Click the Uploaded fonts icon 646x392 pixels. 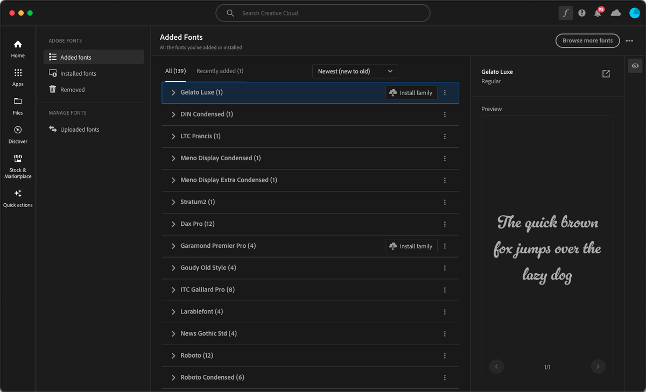tap(53, 129)
